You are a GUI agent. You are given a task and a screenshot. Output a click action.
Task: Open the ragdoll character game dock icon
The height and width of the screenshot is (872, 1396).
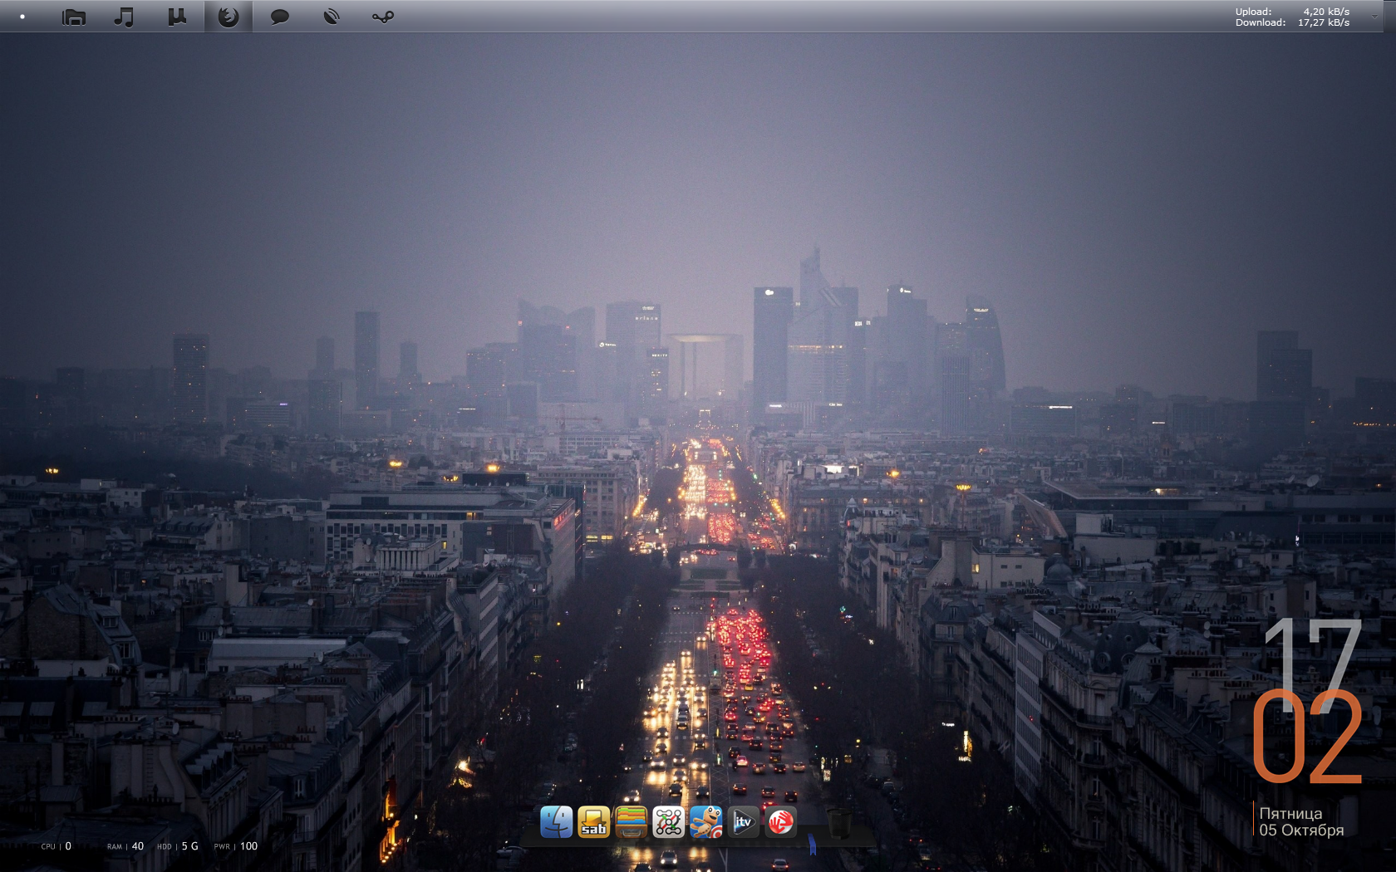pyautogui.click(x=705, y=822)
